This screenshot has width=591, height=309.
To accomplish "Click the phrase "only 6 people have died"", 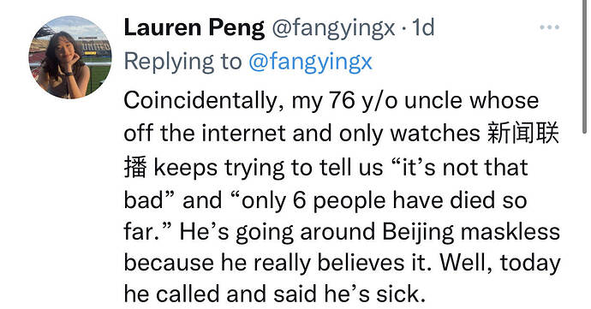I will pyautogui.click(x=350, y=200).
